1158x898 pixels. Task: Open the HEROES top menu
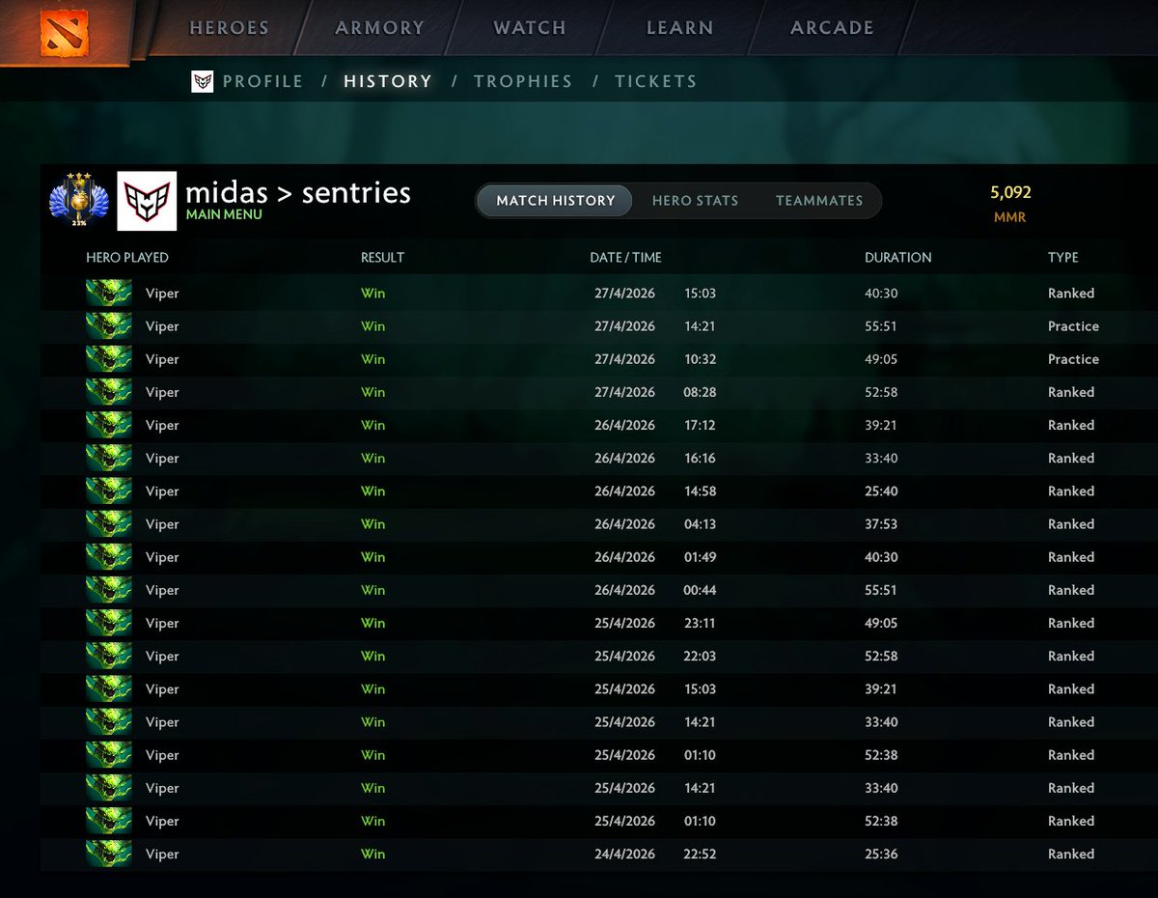tap(229, 28)
